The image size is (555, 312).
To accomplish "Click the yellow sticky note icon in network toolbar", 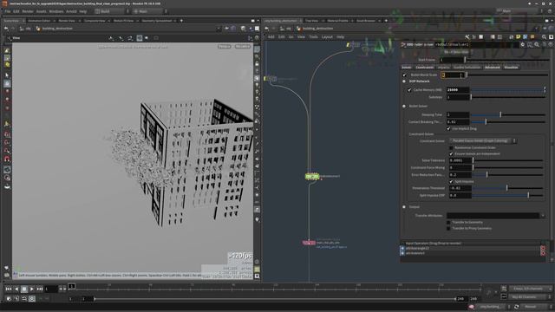I will (x=519, y=36).
